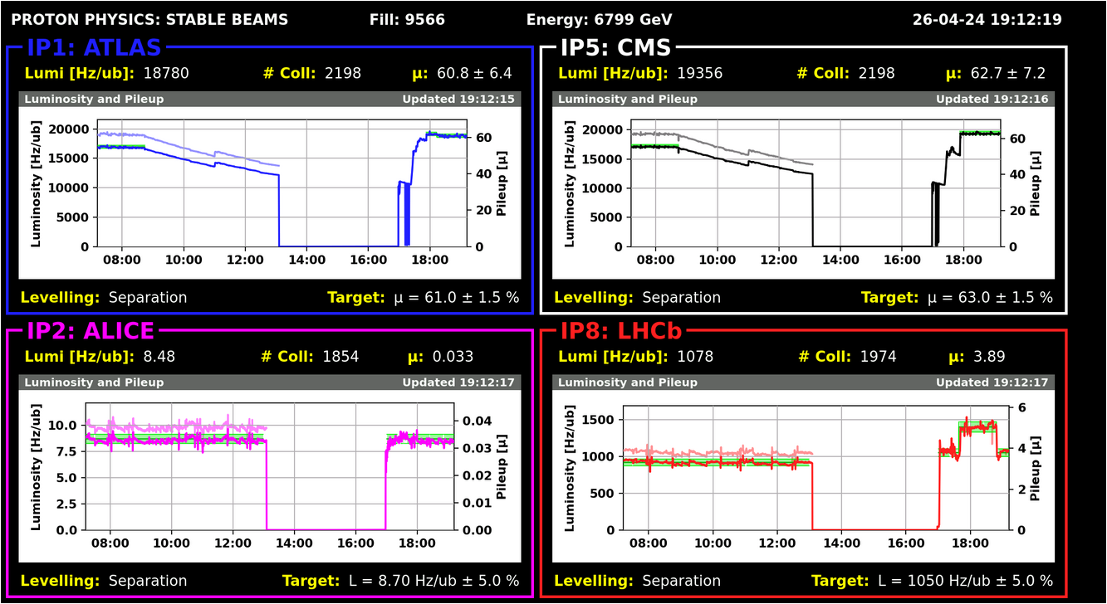
Task: Click ATLAS pileup value 60.8 ± 6.4
Action: [x=474, y=73]
